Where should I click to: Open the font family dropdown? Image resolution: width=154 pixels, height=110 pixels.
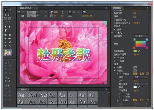point(33,12)
